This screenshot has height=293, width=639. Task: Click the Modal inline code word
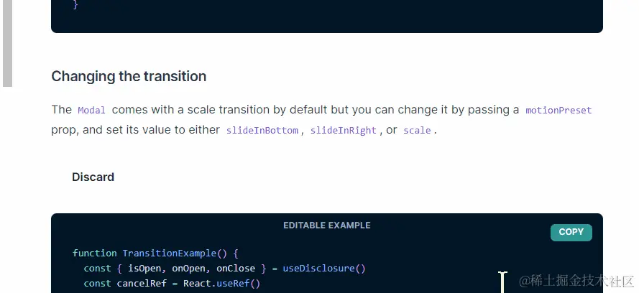click(x=92, y=111)
